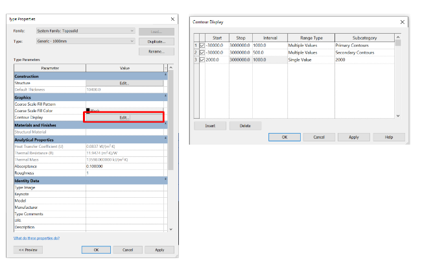Confirm Contour Display with OK
422x275 pixels.
(285, 137)
